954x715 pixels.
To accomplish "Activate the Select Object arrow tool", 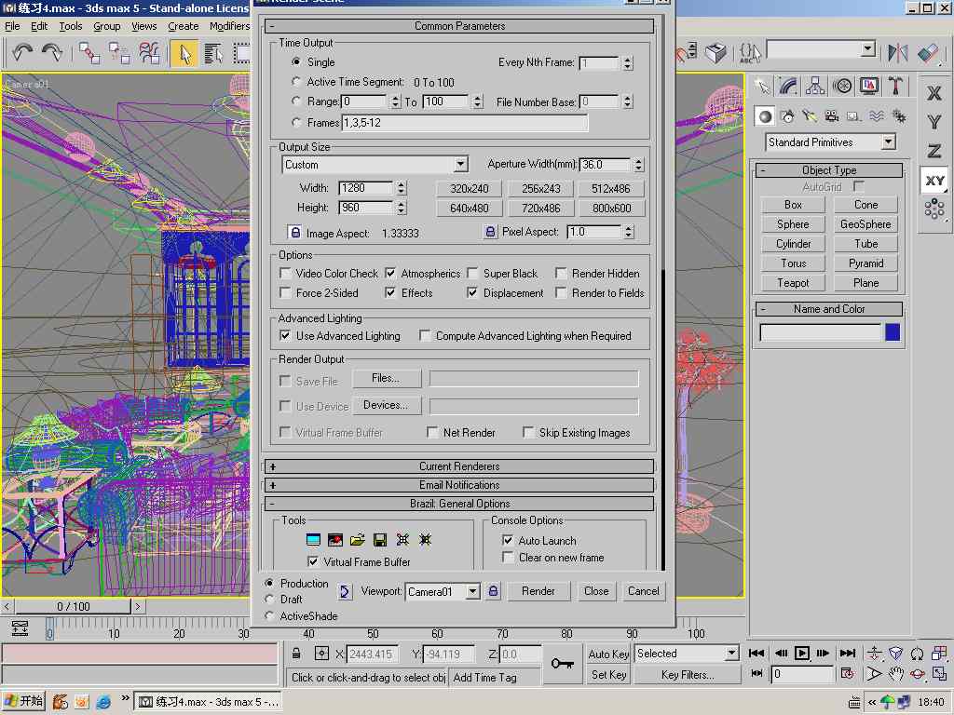I will 184,53.
